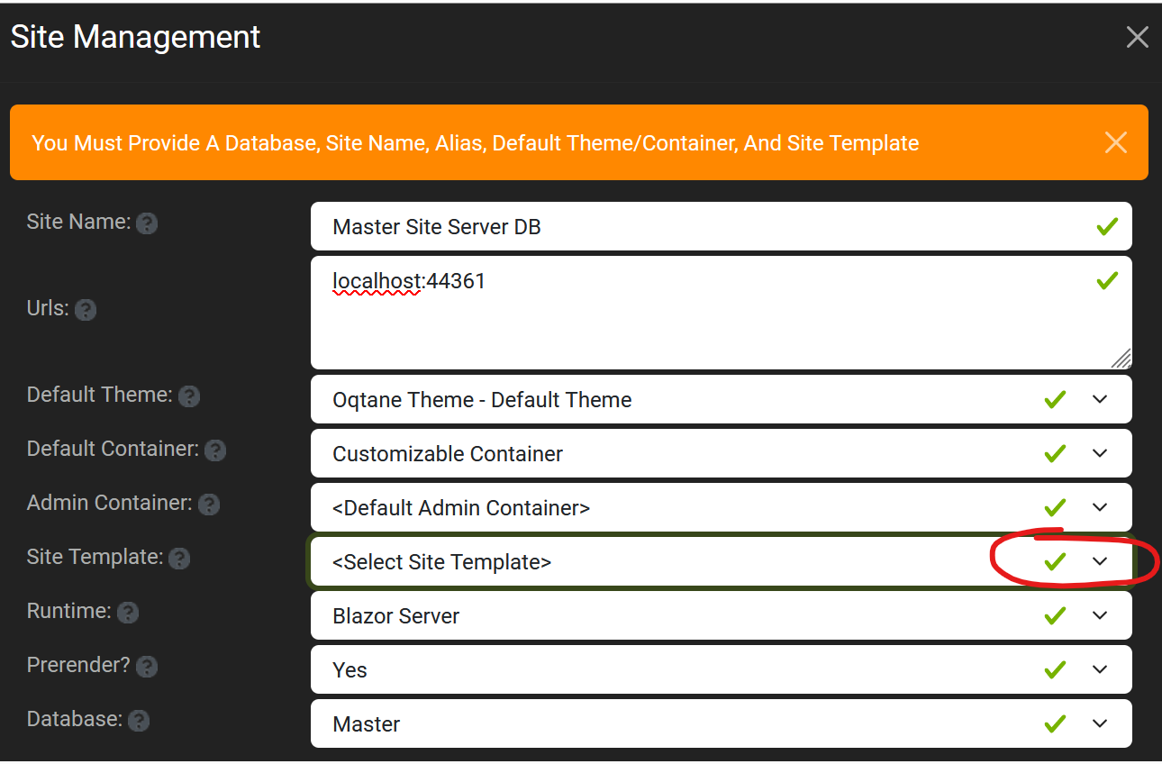The height and width of the screenshot is (764, 1162).
Task: Open the Database help tooltip
Action: [x=138, y=721]
